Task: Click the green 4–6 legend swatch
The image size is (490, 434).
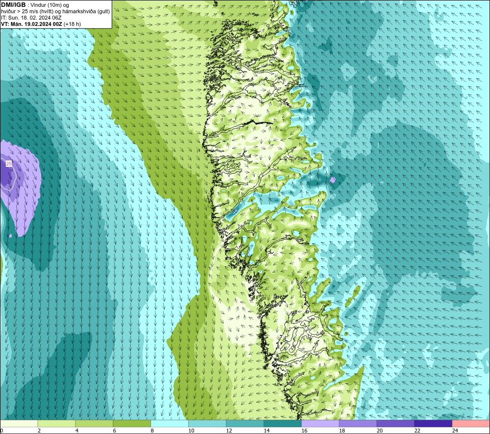Action: click(94, 423)
